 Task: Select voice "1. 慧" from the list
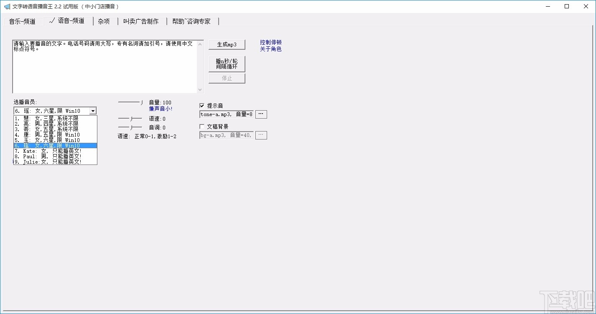pos(42,118)
